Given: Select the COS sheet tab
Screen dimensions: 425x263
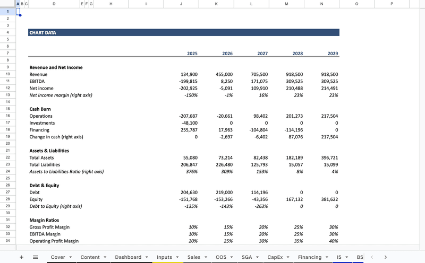Looking at the screenshot, I should [x=221, y=257].
